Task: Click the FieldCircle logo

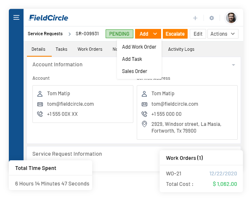Action: pyautogui.click(x=48, y=18)
